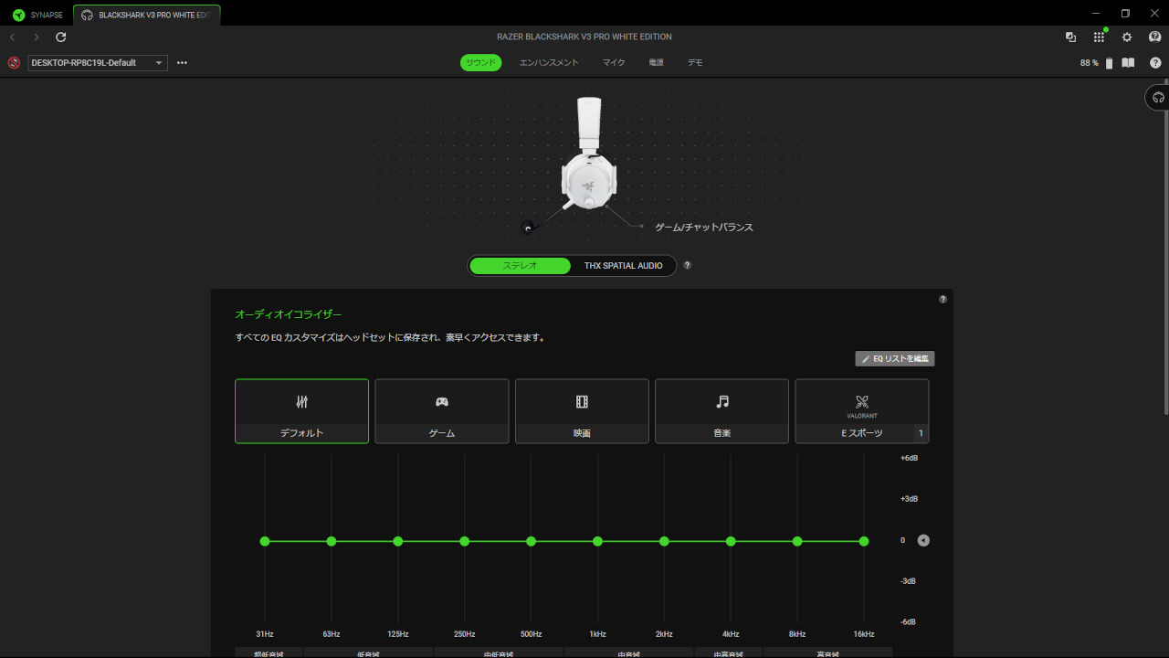Click the headset product image
1169x658 pixels.
[589, 154]
